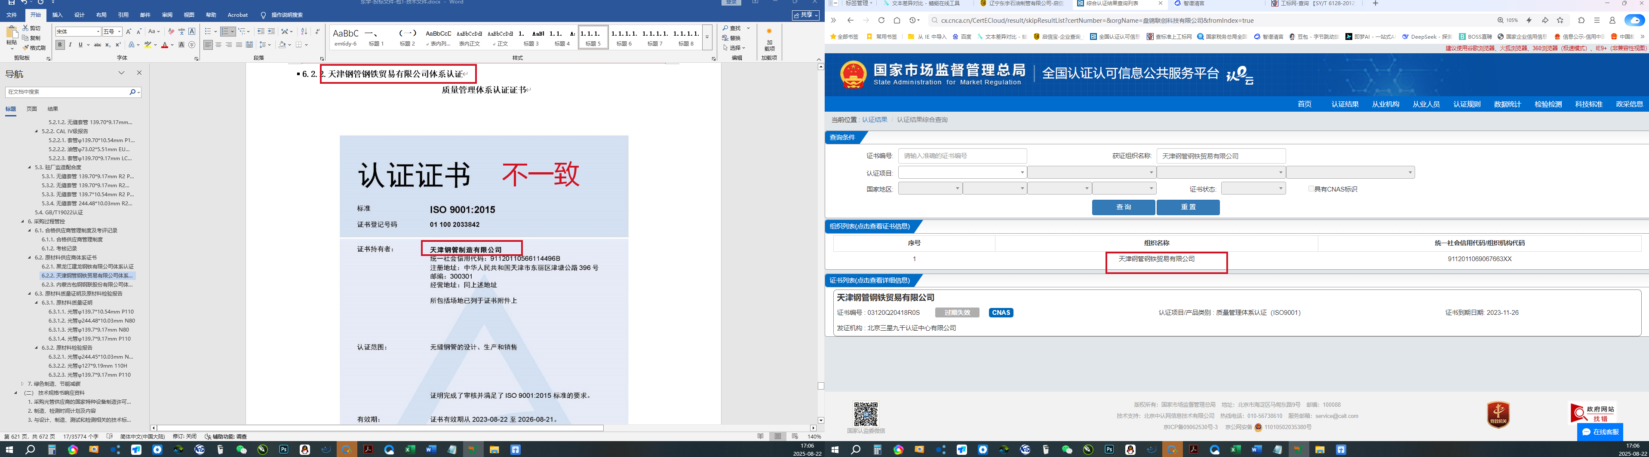Toggle Bold formatting in Word ribbon
Image resolution: width=1649 pixels, height=457 pixels.
(x=59, y=45)
